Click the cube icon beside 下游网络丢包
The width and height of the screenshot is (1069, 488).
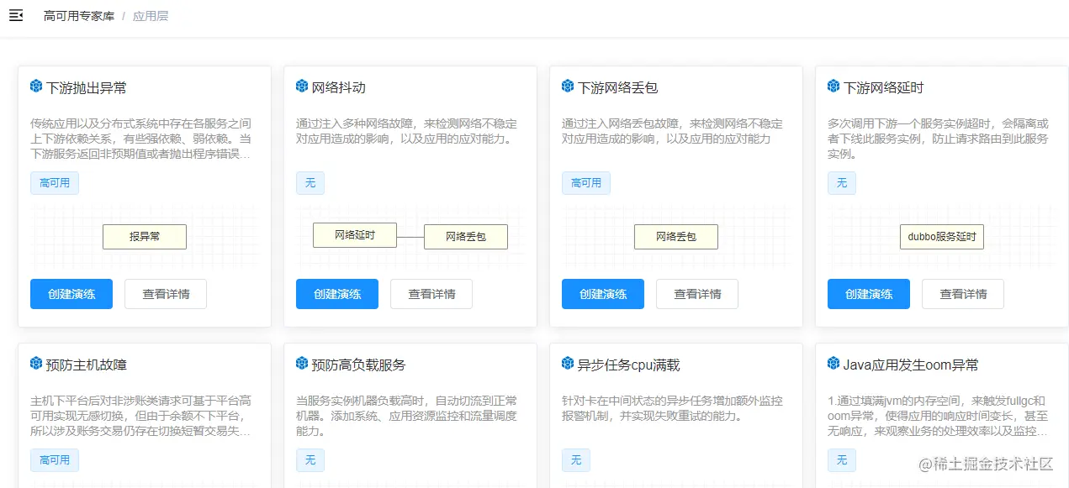click(x=568, y=87)
